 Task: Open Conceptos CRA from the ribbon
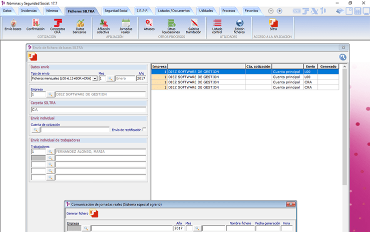point(58,25)
